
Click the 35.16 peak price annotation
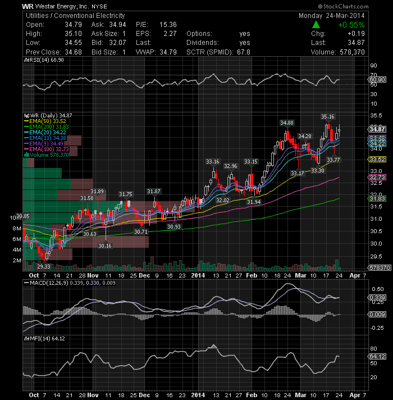click(327, 117)
